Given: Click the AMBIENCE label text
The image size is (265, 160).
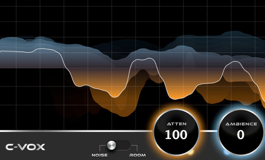Looking at the screenshot, I should coord(241,124).
